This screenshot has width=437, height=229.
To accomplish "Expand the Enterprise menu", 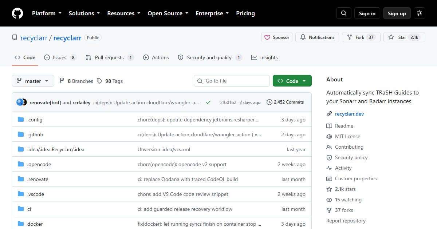I will [212, 13].
